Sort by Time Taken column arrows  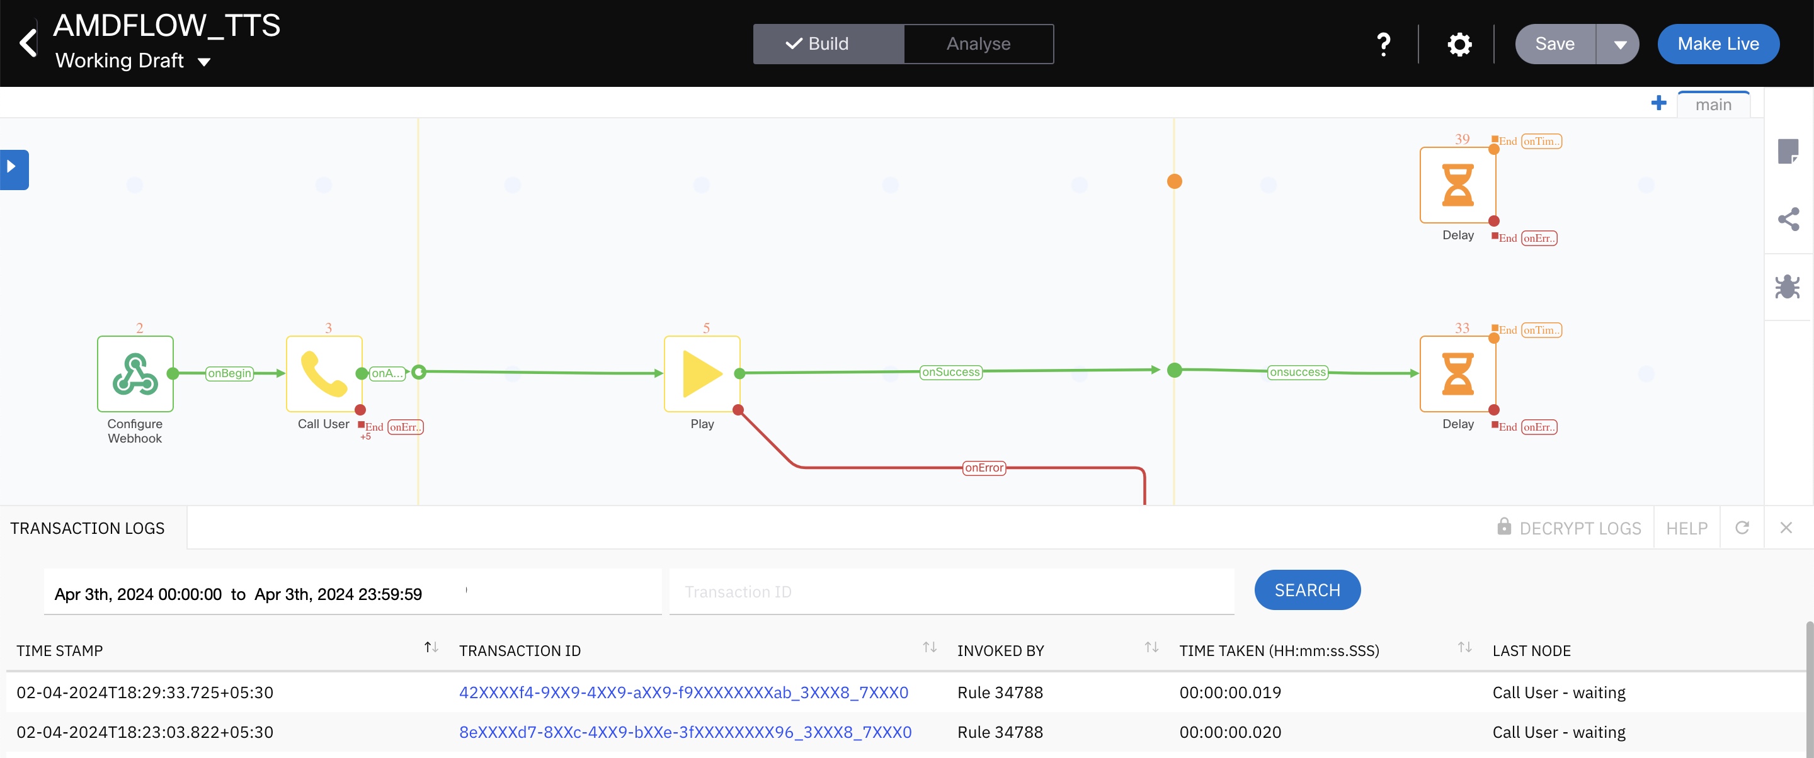[x=1464, y=647]
